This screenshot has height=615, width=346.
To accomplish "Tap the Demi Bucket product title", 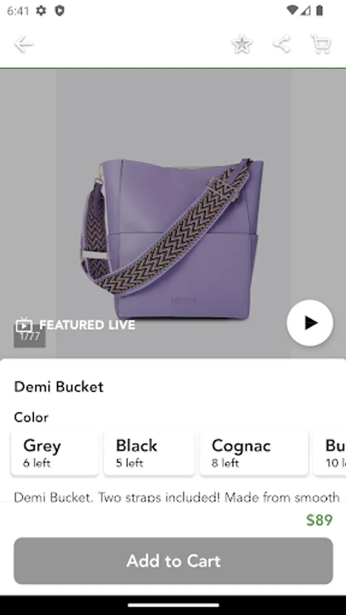I will pyautogui.click(x=59, y=387).
